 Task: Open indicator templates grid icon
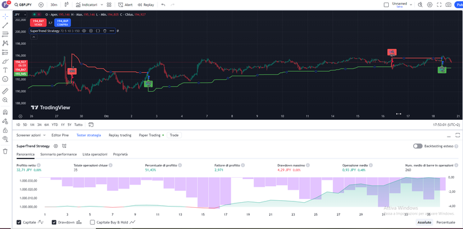[109, 5]
